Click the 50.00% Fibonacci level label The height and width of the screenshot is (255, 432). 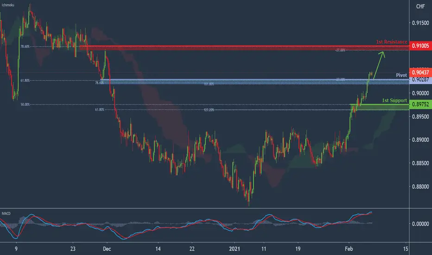[x=25, y=104]
